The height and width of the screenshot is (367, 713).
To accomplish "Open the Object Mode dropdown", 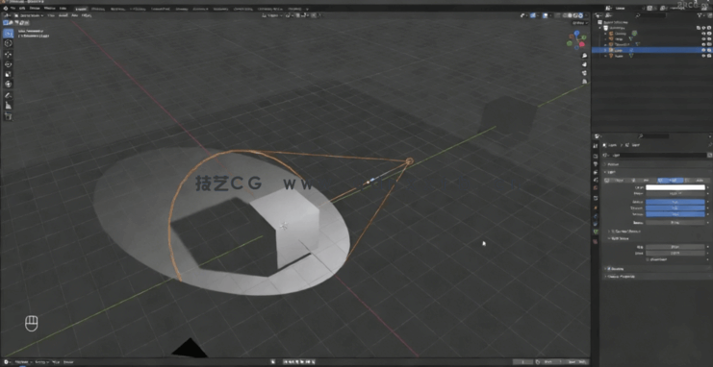I will coord(30,15).
